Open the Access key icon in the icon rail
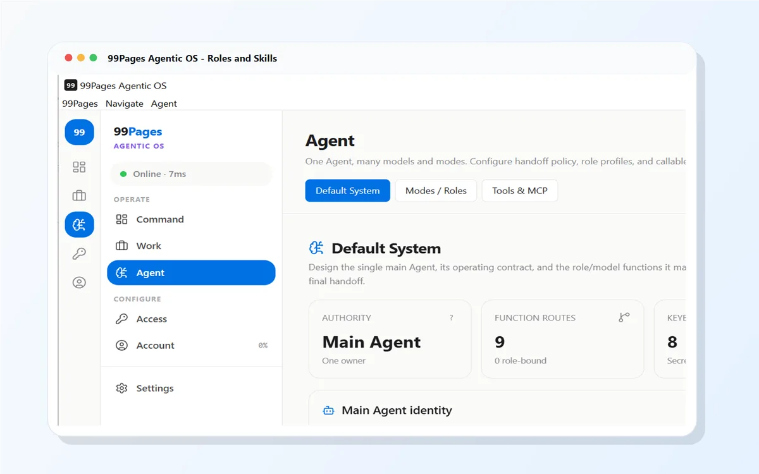The width and height of the screenshot is (759, 474). pyautogui.click(x=79, y=253)
